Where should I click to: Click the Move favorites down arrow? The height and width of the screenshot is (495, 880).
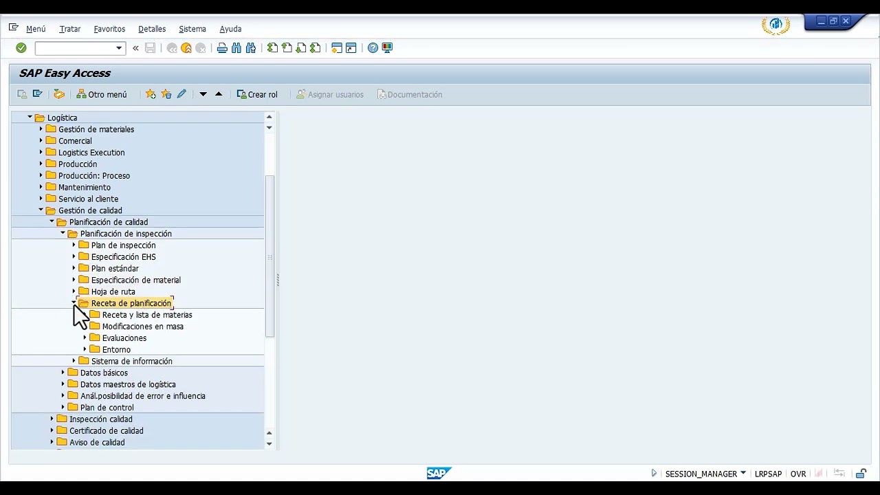(203, 94)
